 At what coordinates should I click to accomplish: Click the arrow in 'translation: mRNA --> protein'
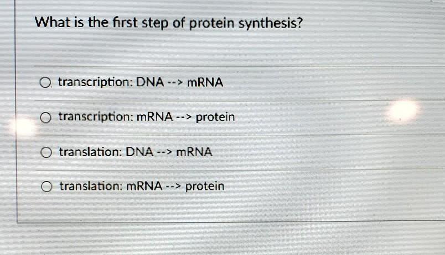[173, 187]
